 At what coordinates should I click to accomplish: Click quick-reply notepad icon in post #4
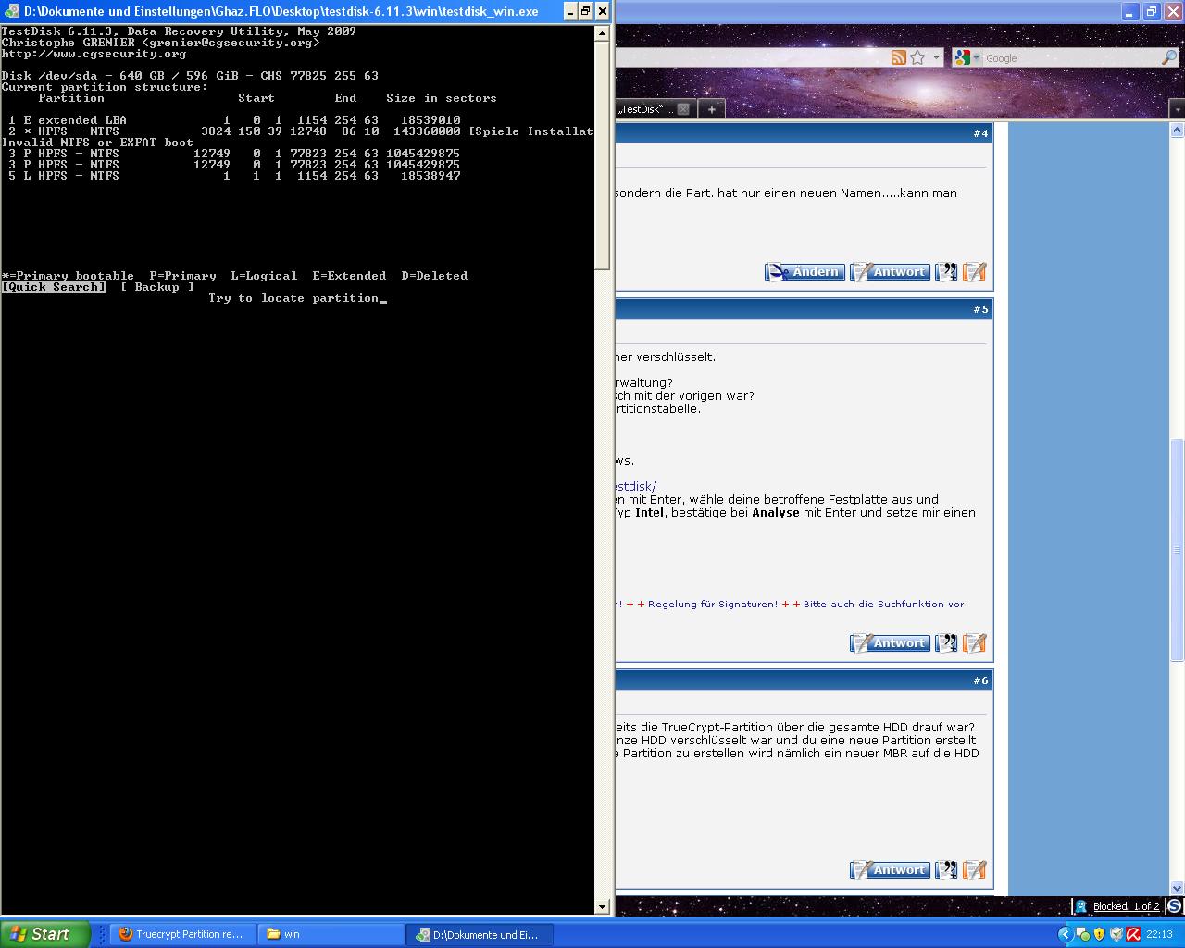[x=975, y=272]
